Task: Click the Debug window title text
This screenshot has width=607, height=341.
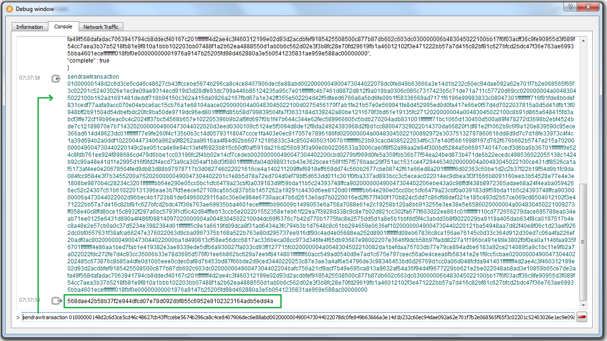Action: pos(35,9)
